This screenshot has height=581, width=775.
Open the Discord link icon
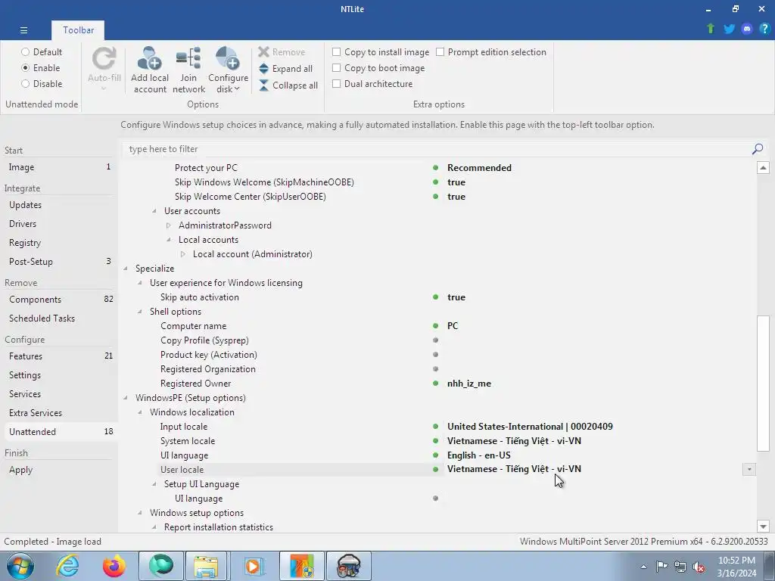click(747, 29)
